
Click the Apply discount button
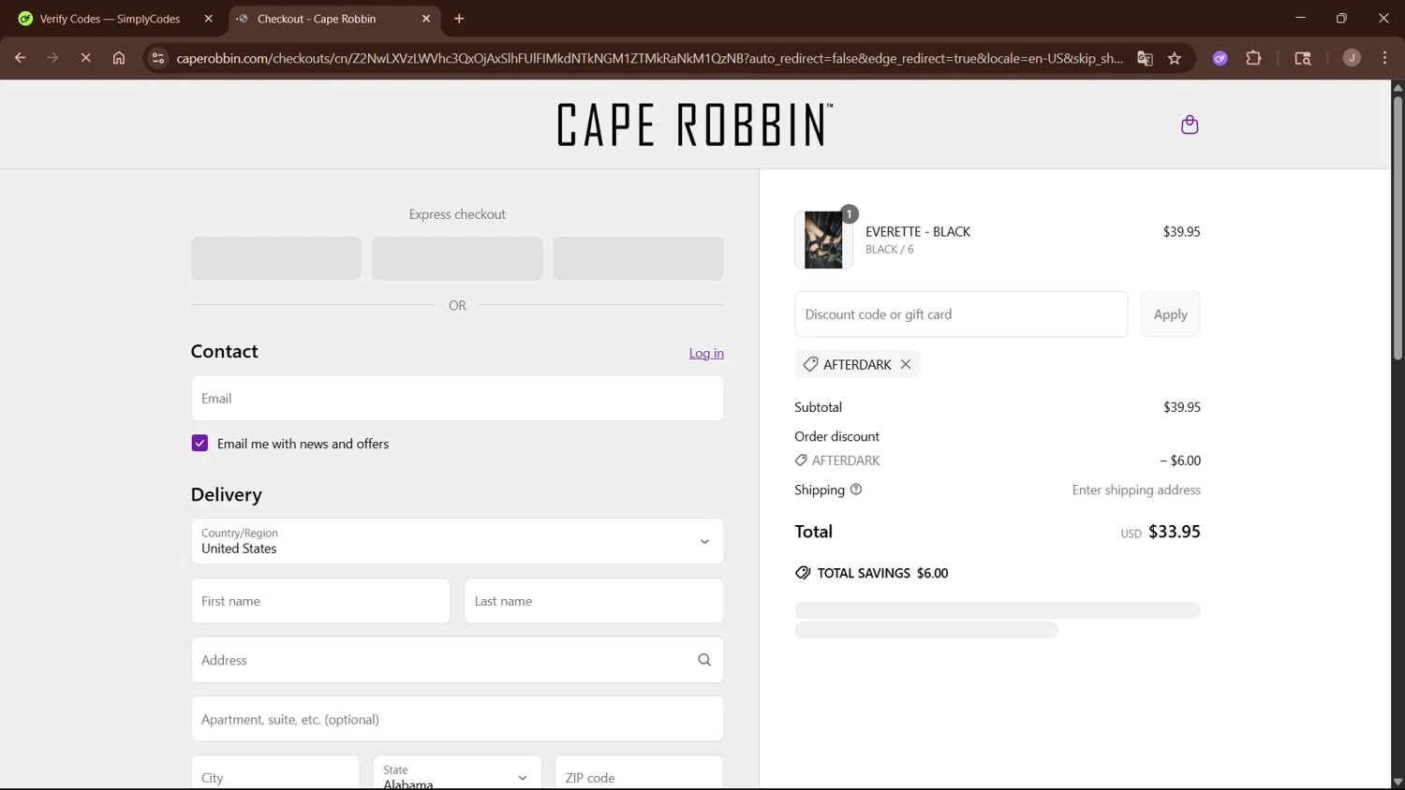coord(1170,315)
